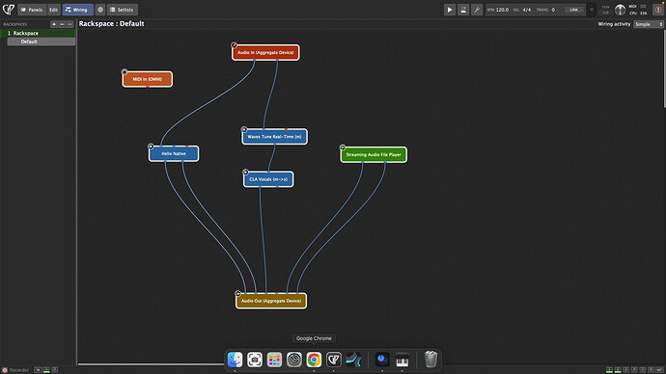This screenshot has height=374, width=666.
Task: Click the Recorder record button
Action: point(5,370)
